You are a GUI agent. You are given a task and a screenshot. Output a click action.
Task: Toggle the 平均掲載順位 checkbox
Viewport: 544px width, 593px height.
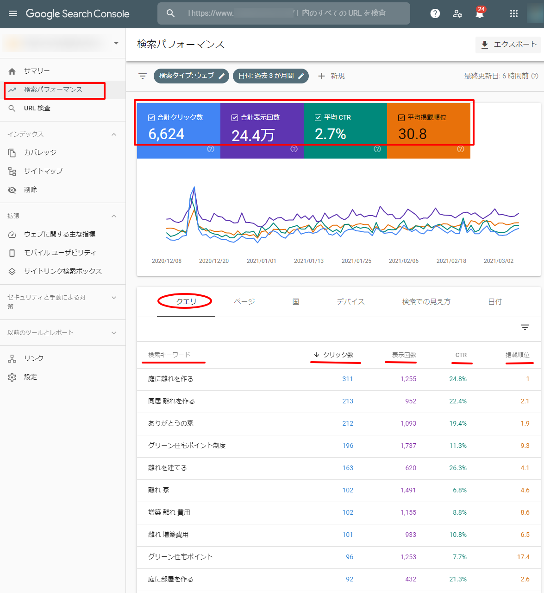401,117
